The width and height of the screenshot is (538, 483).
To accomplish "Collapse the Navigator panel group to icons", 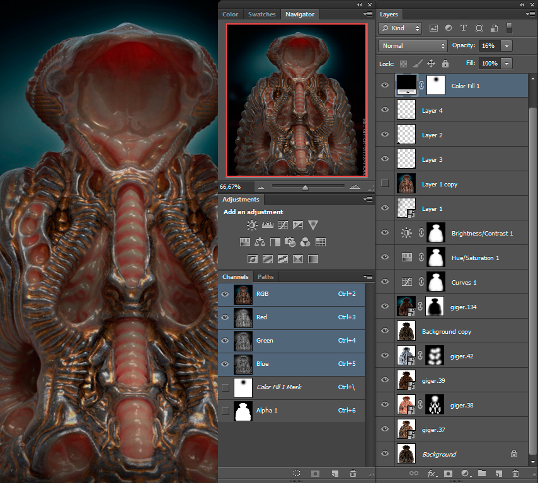I will (x=359, y=4).
